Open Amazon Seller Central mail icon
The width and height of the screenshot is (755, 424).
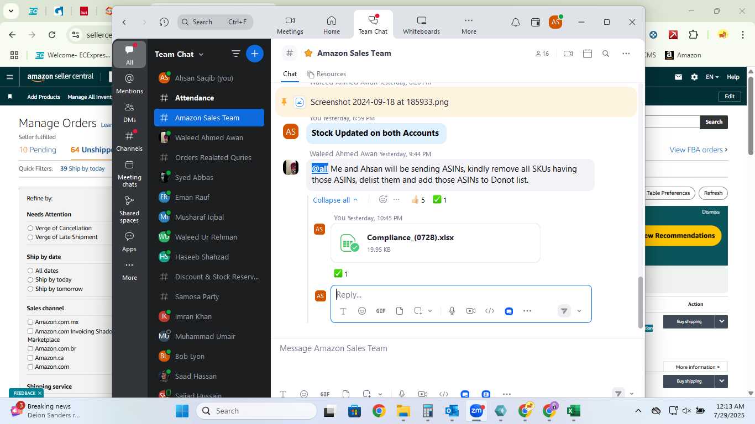[678, 77]
